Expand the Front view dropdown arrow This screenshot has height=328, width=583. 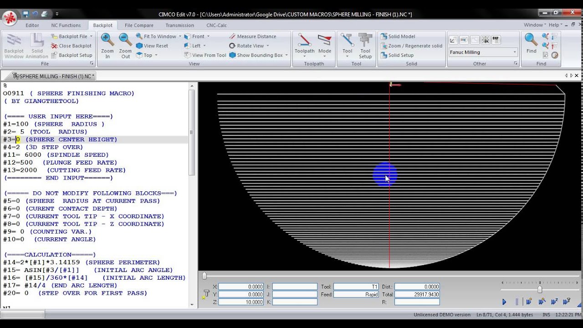208,36
